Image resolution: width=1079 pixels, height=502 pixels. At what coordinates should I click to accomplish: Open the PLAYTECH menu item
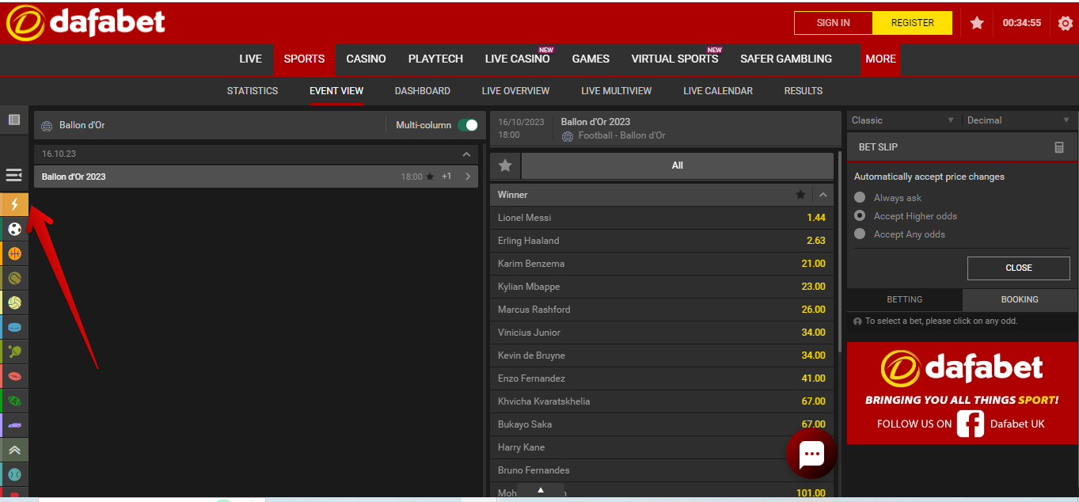tap(435, 59)
